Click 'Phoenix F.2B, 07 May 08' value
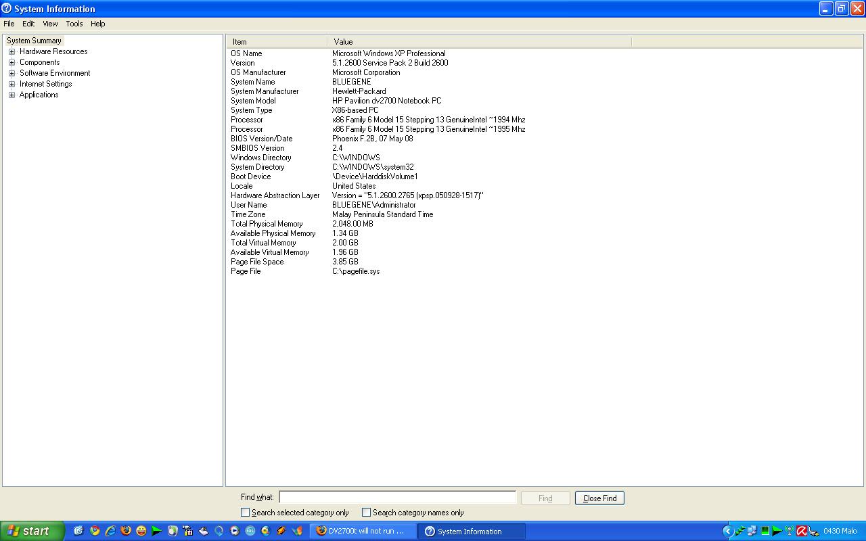This screenshot has height=541, width=866. [372, 139]
